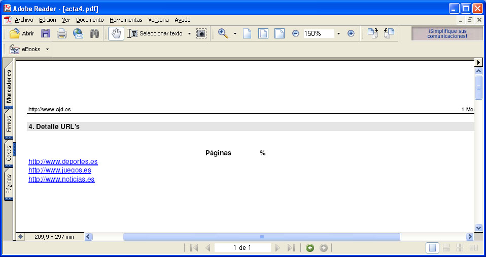Switch to the Marcadores side tab
The image size is (486, 257).
[9, 86]
